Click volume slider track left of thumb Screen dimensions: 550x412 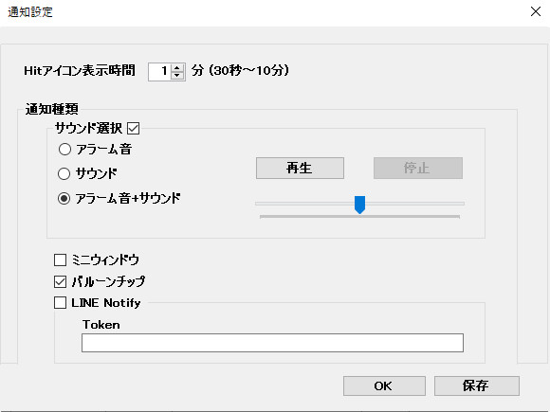coord(304,204)
